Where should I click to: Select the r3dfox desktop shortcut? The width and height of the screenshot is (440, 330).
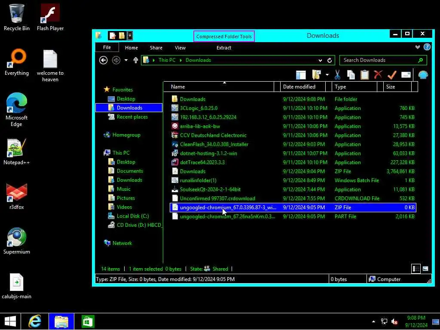click(17, 196)
